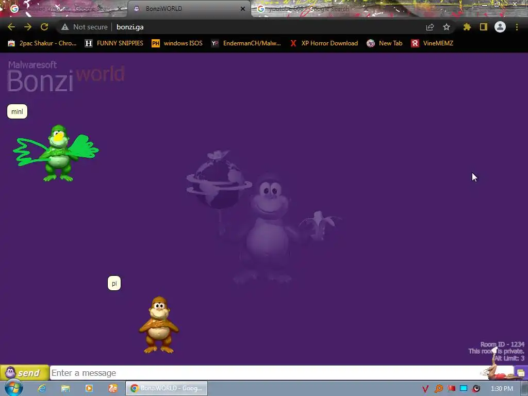Open the EndermanCH/Malw... bookmark
The image size is (528, 396).
pyautogui.click(x=246, y=43)
